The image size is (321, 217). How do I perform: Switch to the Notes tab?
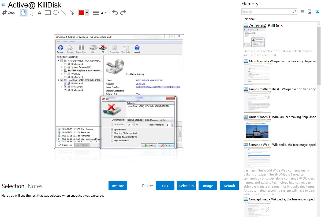(35, 186)
